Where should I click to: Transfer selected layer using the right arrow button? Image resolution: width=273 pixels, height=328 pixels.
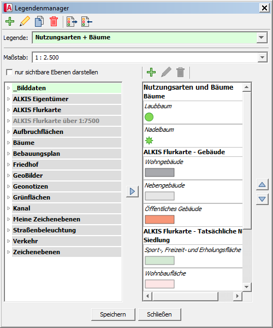tap(132, 191)
